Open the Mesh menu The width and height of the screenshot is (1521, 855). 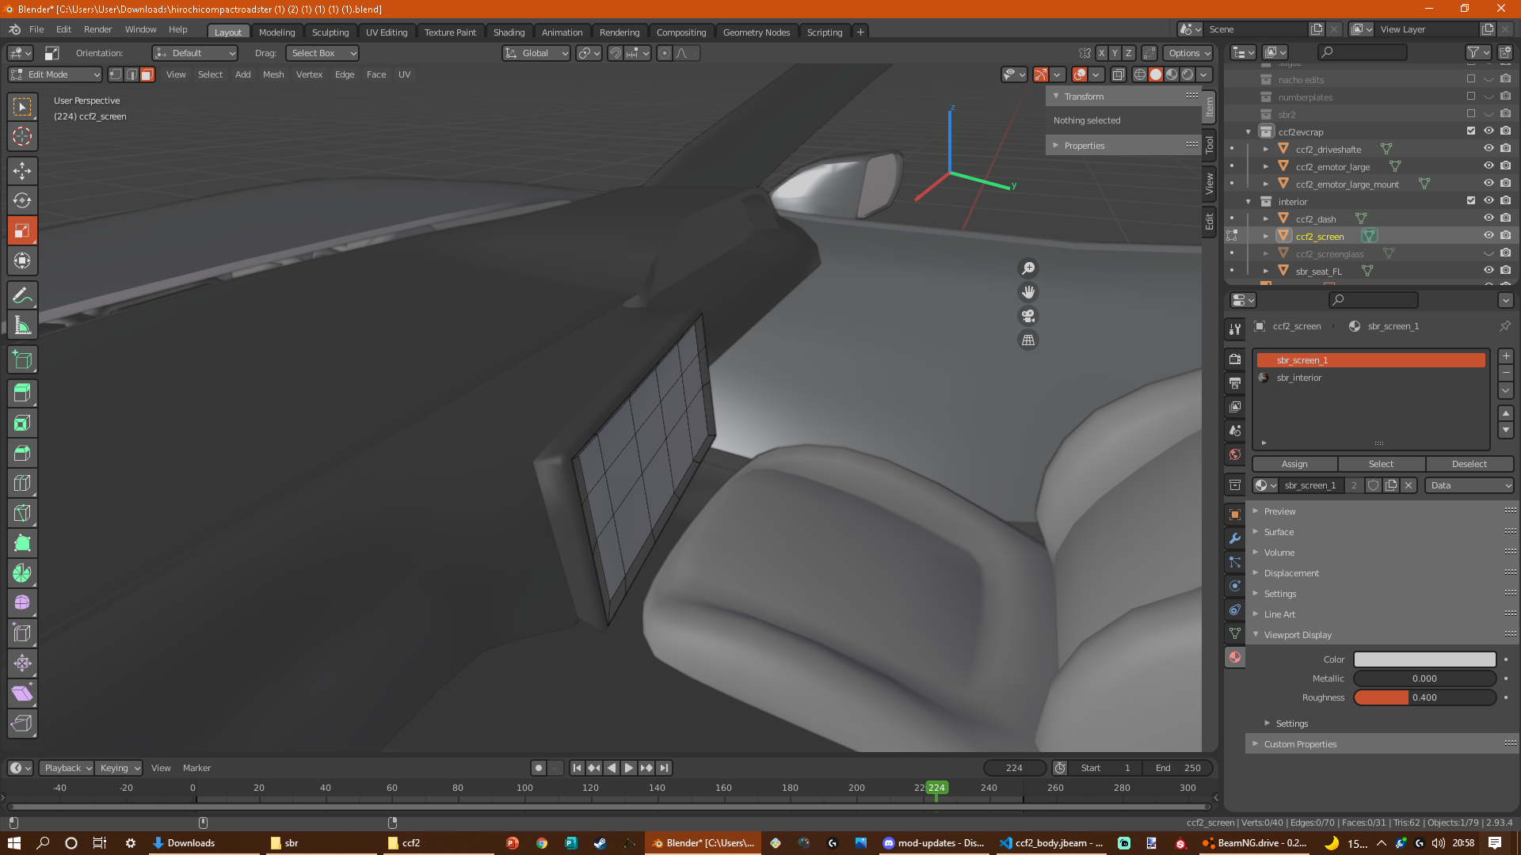click(273, 74)
